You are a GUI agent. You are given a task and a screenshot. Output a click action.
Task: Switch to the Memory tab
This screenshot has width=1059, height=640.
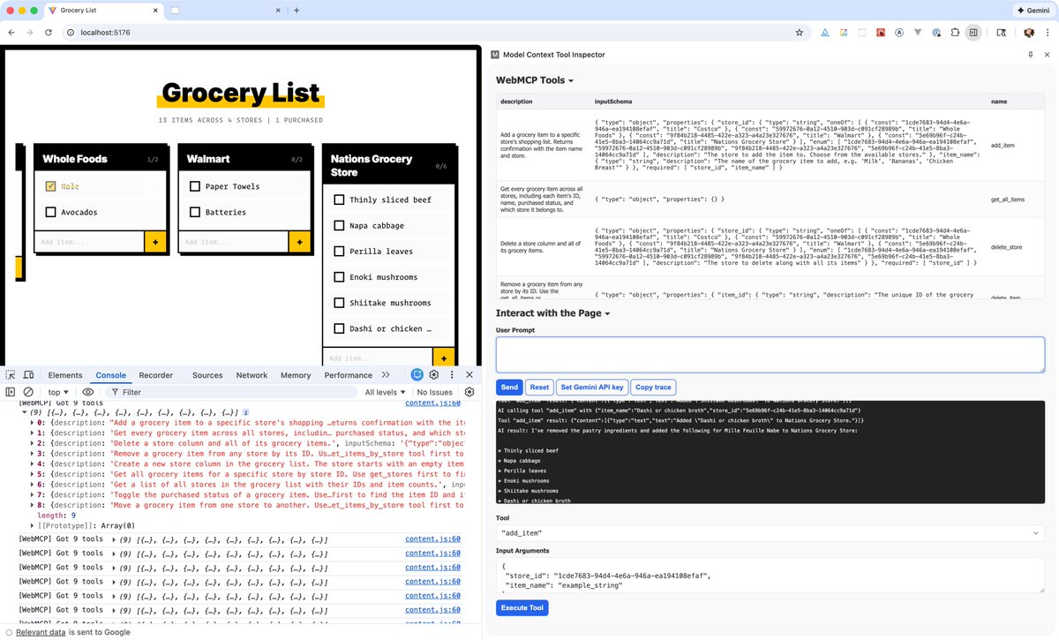(296, 375)
